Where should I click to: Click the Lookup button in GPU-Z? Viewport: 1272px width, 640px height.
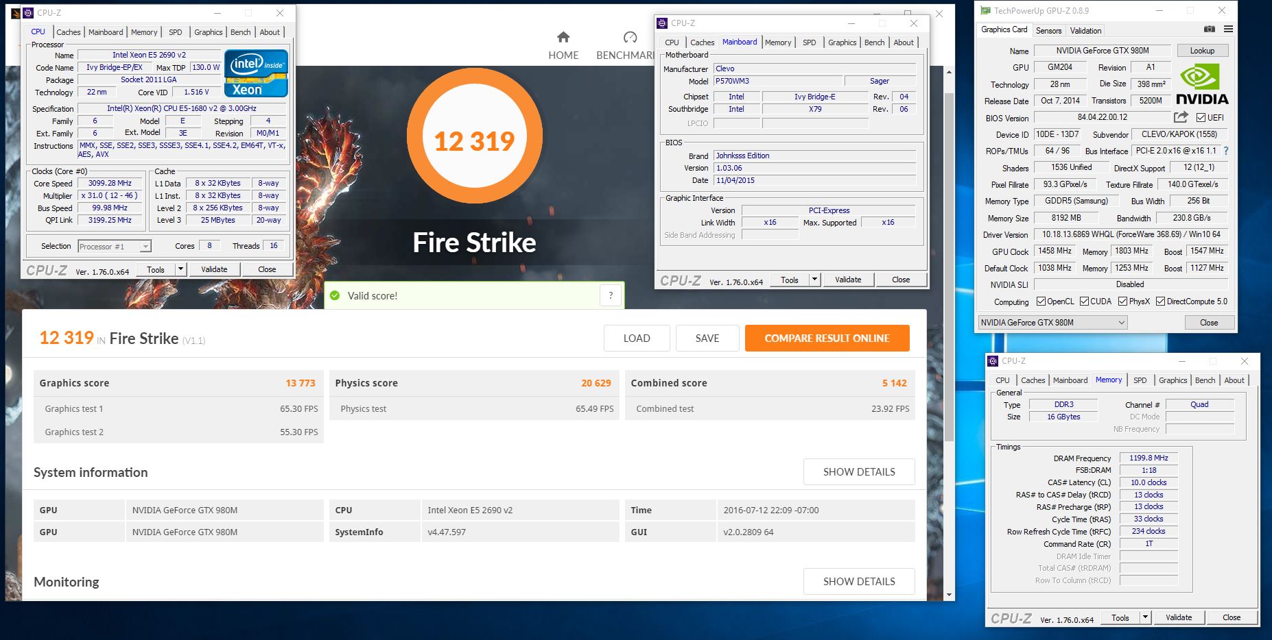1202,51
